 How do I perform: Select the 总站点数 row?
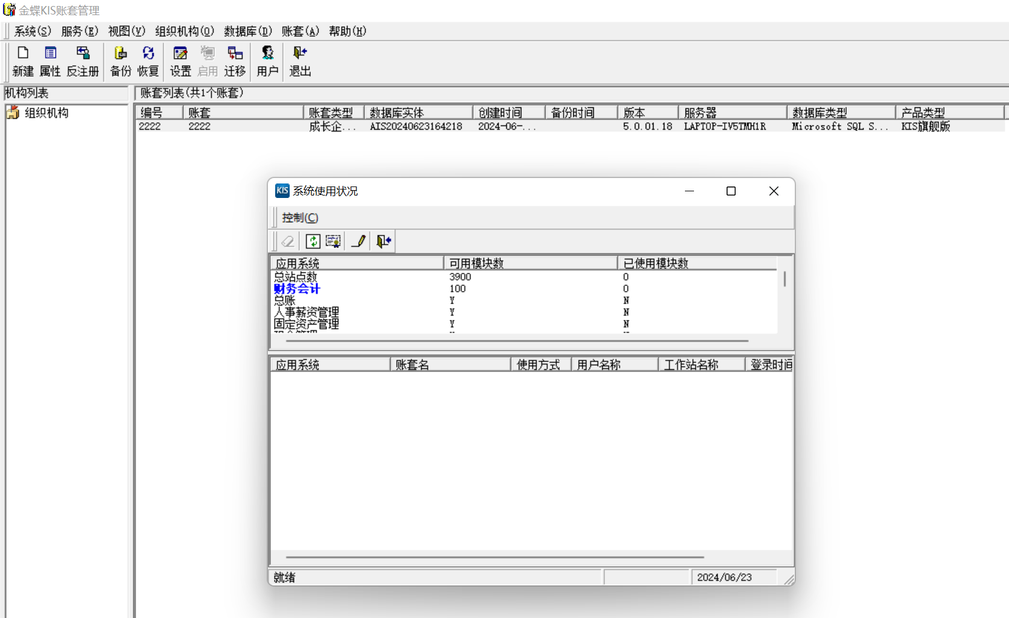coord(523,276)
